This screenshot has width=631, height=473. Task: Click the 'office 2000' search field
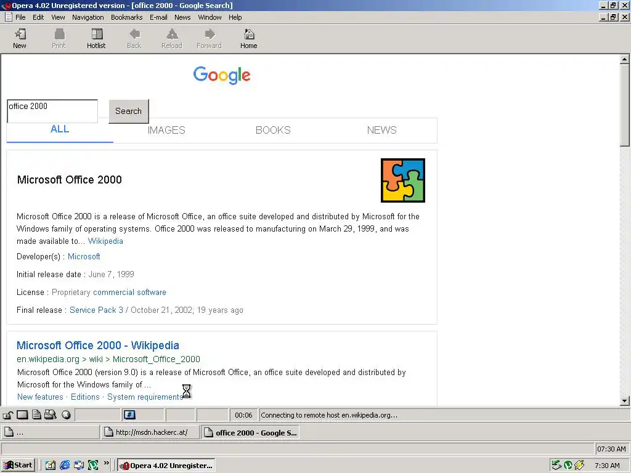[52, 111]
